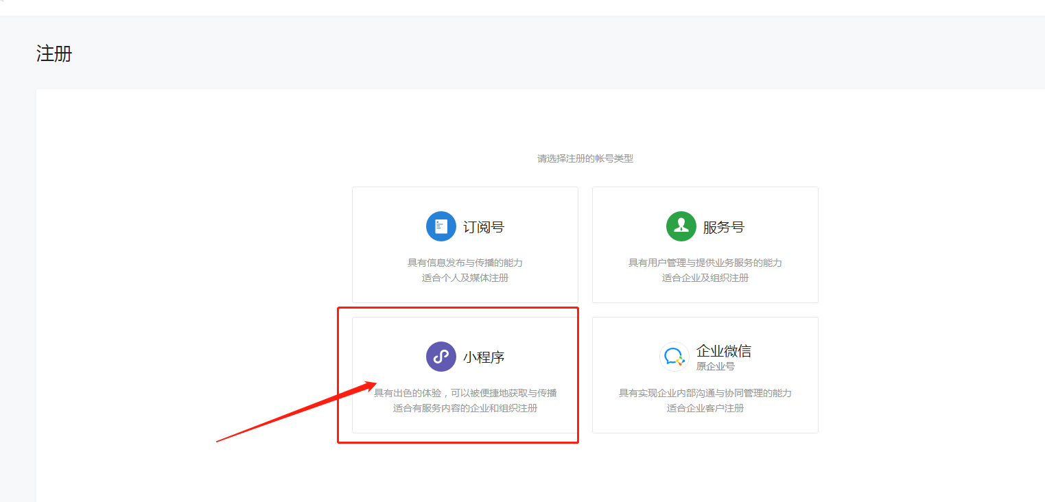
Task: Choose the 小程序 account type title
Action: pos(484,357)
